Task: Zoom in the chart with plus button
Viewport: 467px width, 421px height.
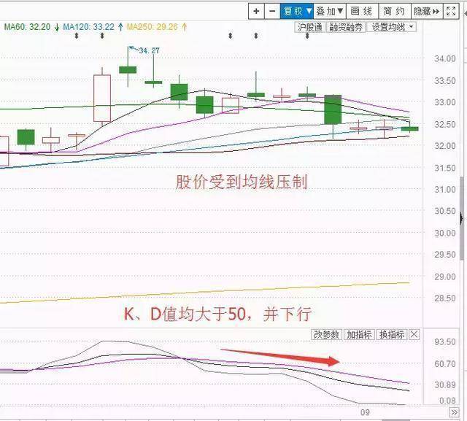Action: pyautogui.click(x=256, y=12)
